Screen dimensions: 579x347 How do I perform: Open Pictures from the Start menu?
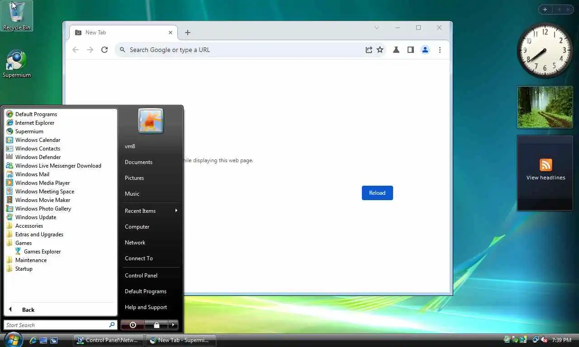pos(134,178)
